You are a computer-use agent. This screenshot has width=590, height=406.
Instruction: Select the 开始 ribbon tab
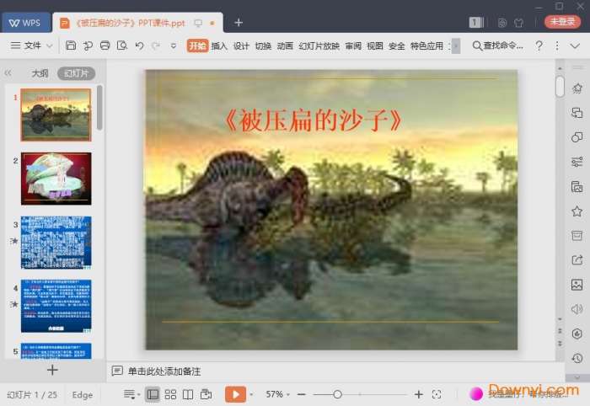197,45
